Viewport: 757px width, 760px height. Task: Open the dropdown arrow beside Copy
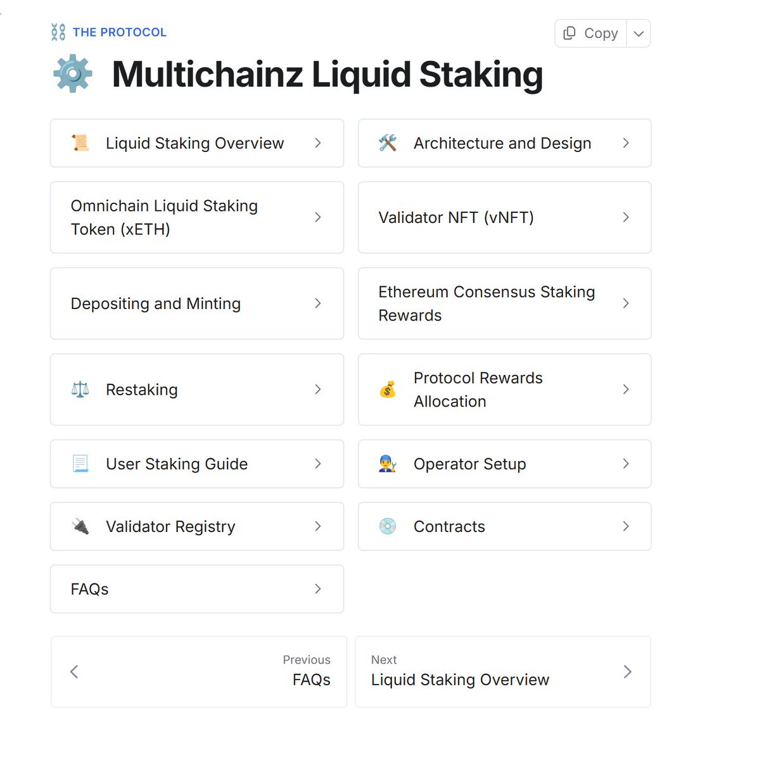tap(639, 34)
